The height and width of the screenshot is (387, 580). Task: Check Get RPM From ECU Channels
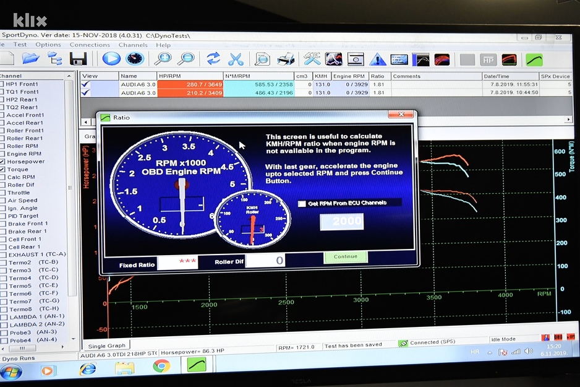click(x=302, y=204)
